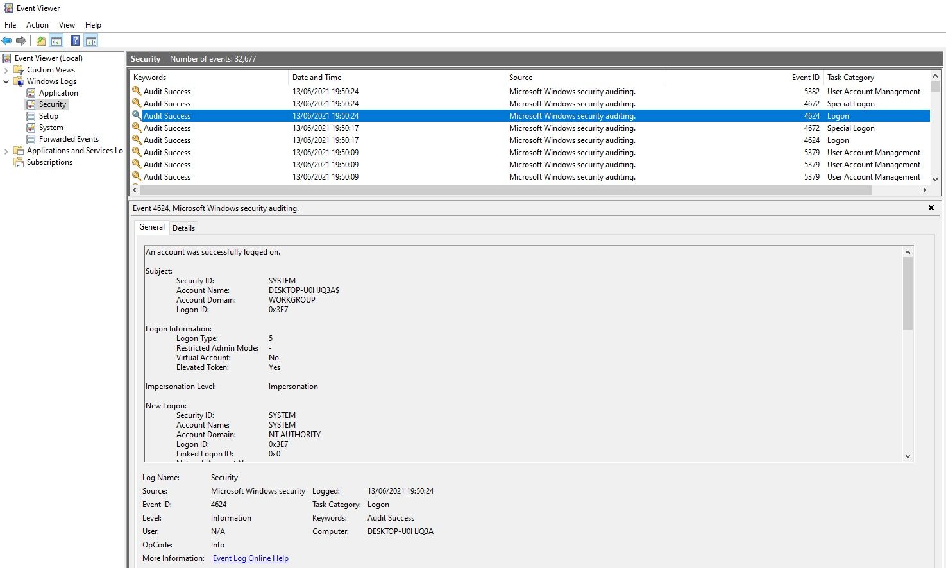The width and height of the screenshot is (946, 568).
Task: Click the Subscriptions node icon
Action: tap(19, 162)
